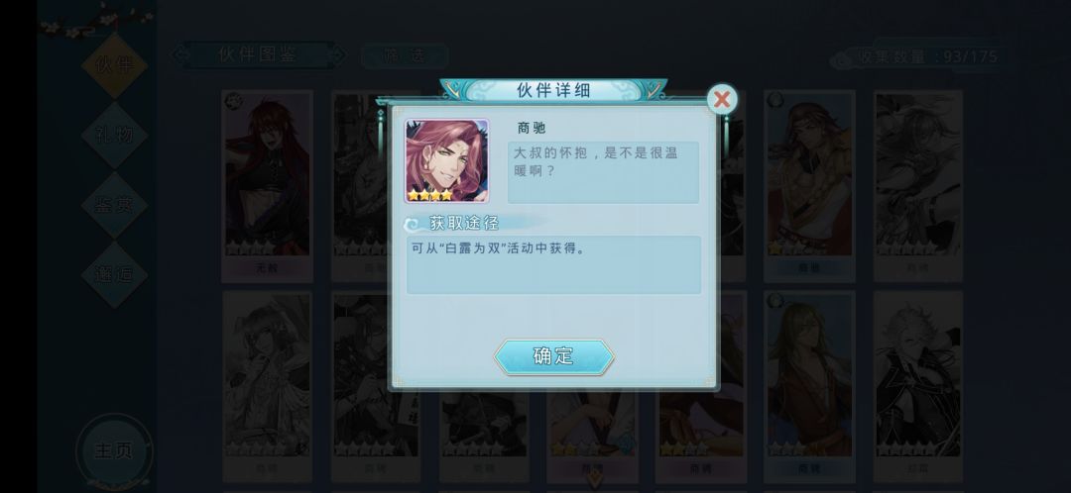Viewport: 1071px width, 493px height.
Task: Tap the 收集数量 93/175 counter
Action: (919, 57)
